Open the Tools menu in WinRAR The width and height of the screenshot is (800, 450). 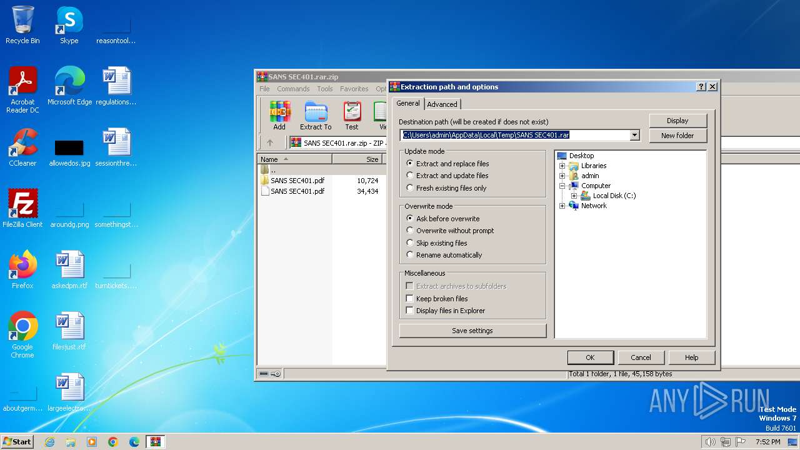(325, 89)
